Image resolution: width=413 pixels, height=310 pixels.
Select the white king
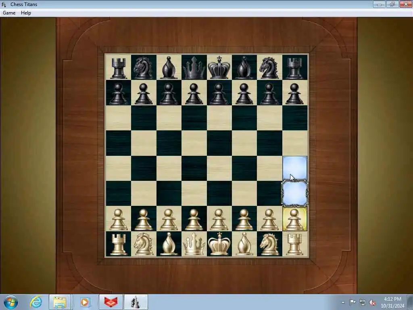(x=219, y=244)
